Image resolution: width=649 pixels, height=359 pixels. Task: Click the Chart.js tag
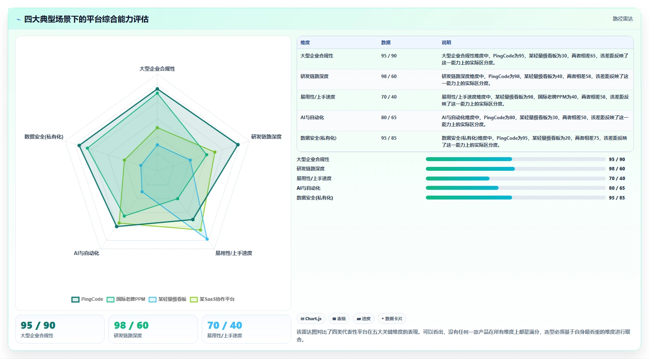[311, 319]
